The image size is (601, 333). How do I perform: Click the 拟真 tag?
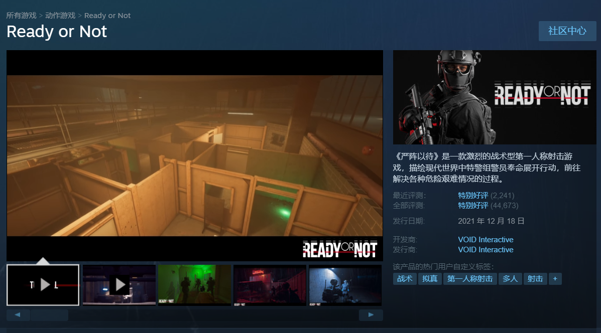(x=430, y=279)
